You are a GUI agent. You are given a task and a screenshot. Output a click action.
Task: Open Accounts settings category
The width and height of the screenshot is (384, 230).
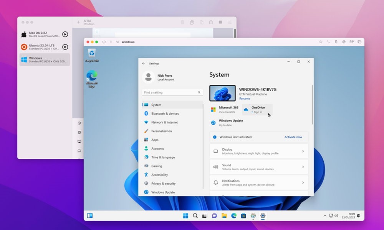coord(172,149)
